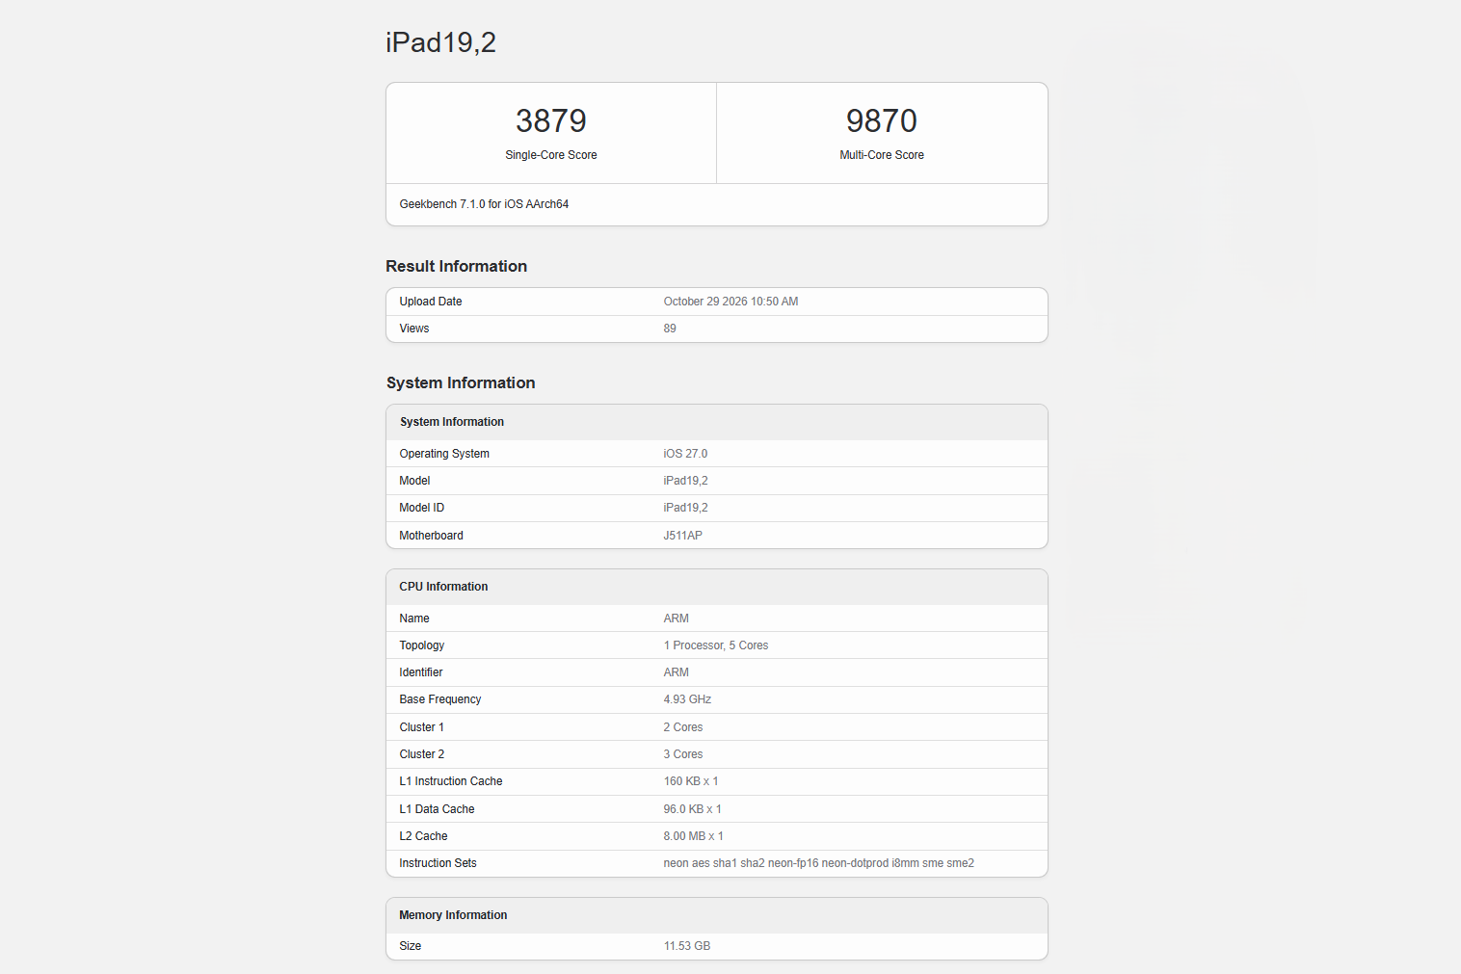The height and width of the screenshot is (974, 1461).
Task: Click the Result Information heading
Action: (457, 266)
